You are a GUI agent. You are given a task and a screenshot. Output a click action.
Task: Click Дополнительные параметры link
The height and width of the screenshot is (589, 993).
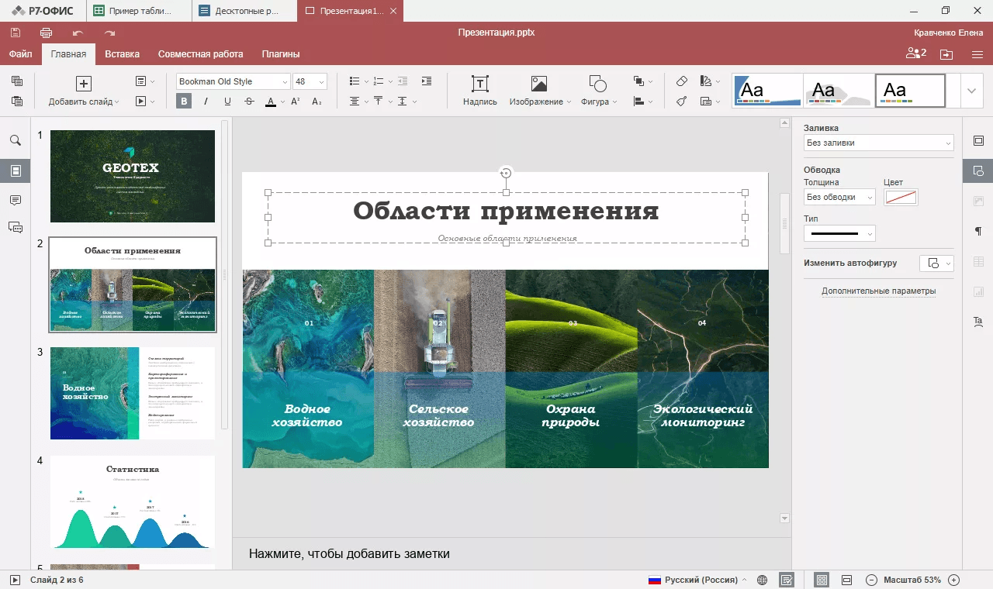click(878, 291)
